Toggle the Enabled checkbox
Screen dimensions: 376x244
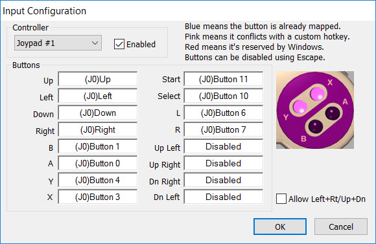(x=119, y=44)
